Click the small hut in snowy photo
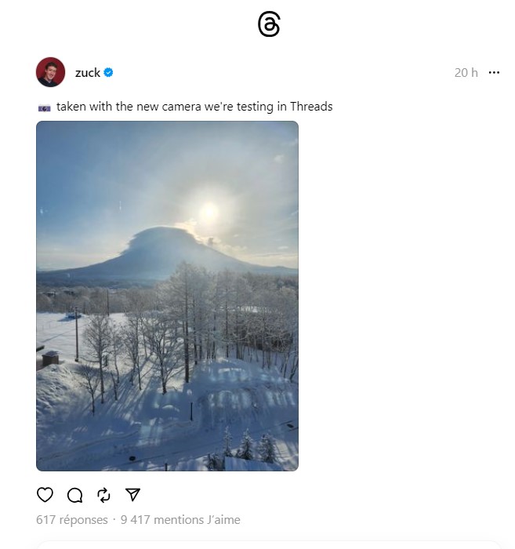515x549 pixels. [50, 358]
